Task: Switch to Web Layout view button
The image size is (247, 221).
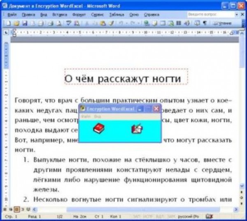Action: click(11, 209)
